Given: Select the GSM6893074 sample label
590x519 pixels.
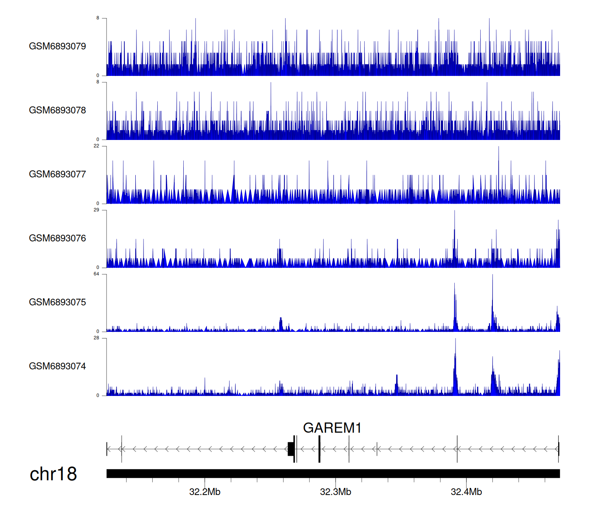Looking at the screenshot, I should tap(57, 366).
